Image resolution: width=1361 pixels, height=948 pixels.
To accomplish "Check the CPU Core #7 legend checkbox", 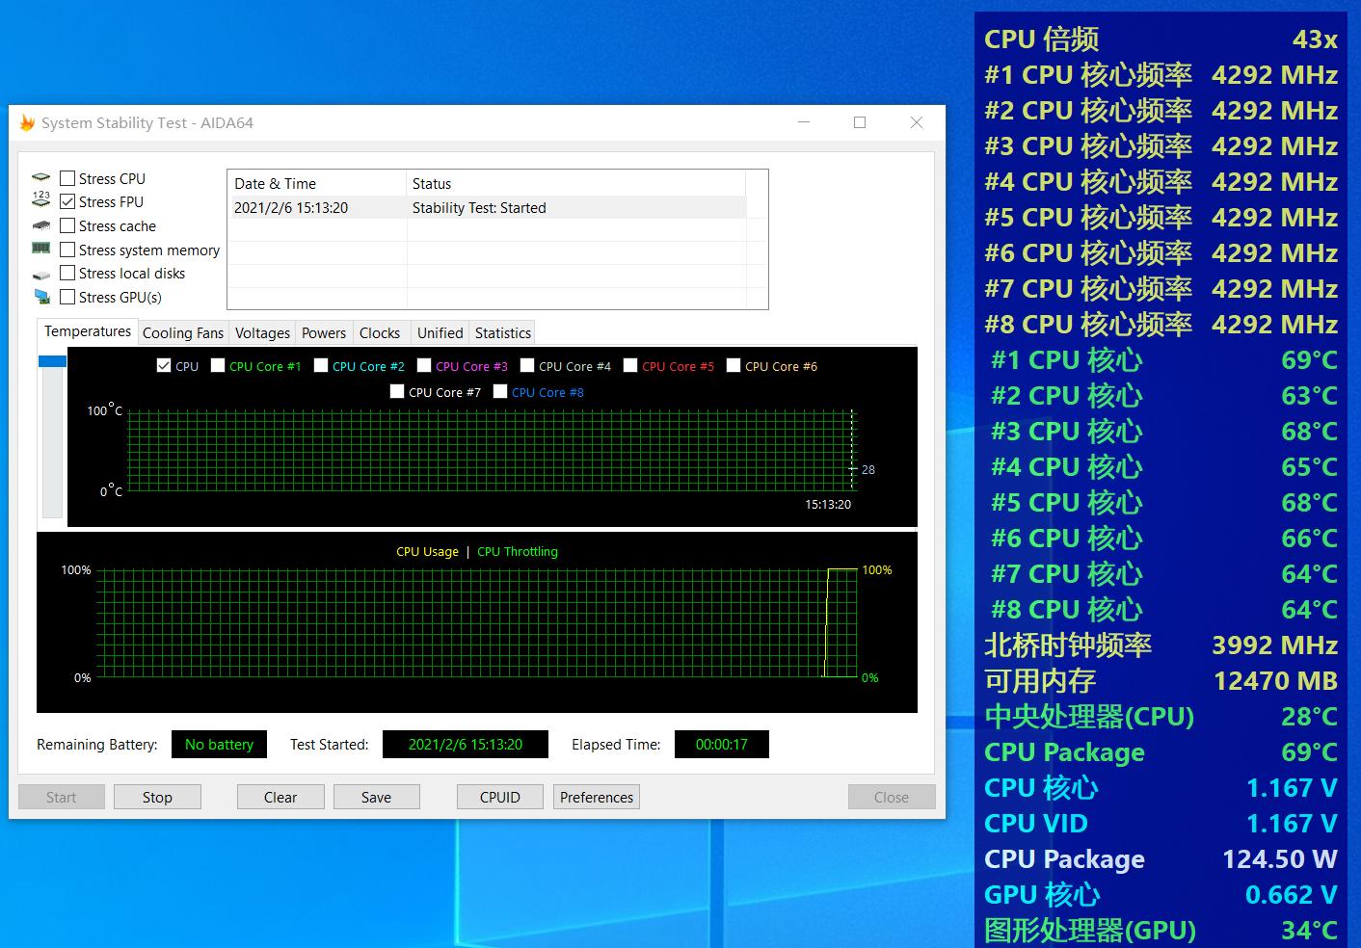I will coord(397,391).
